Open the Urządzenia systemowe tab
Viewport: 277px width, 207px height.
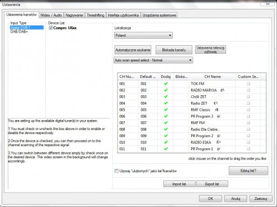tap(159, 15)
